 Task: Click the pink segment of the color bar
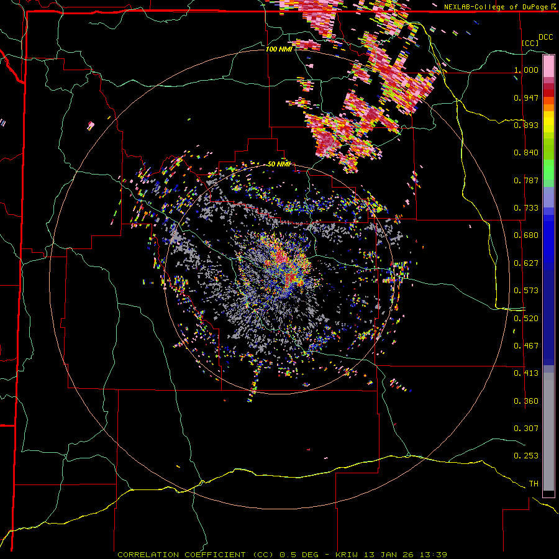click(548, 66)
